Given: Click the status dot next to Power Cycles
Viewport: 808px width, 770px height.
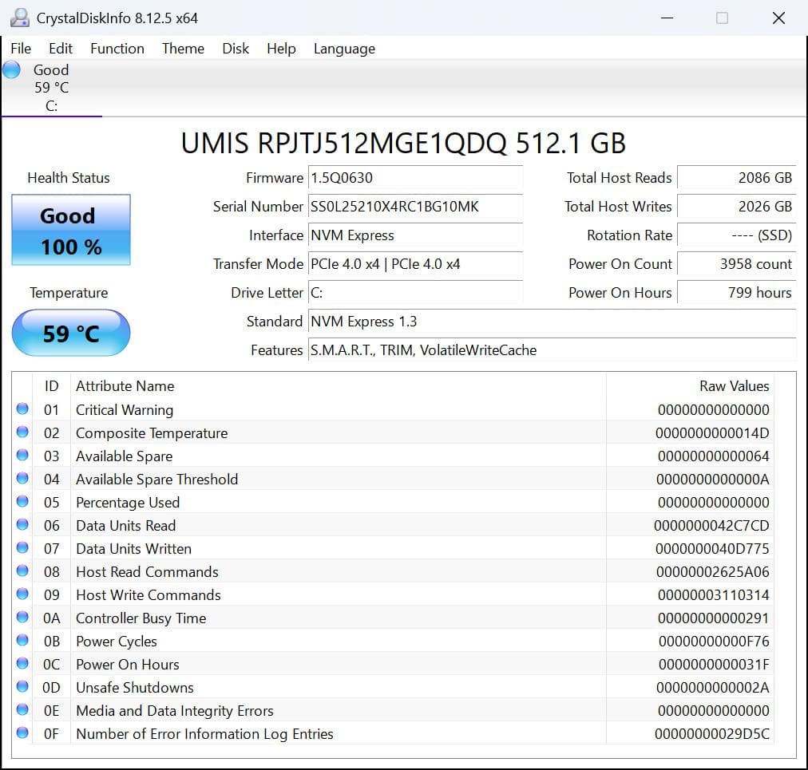Looking at the screenshot, I should point(22,639).
